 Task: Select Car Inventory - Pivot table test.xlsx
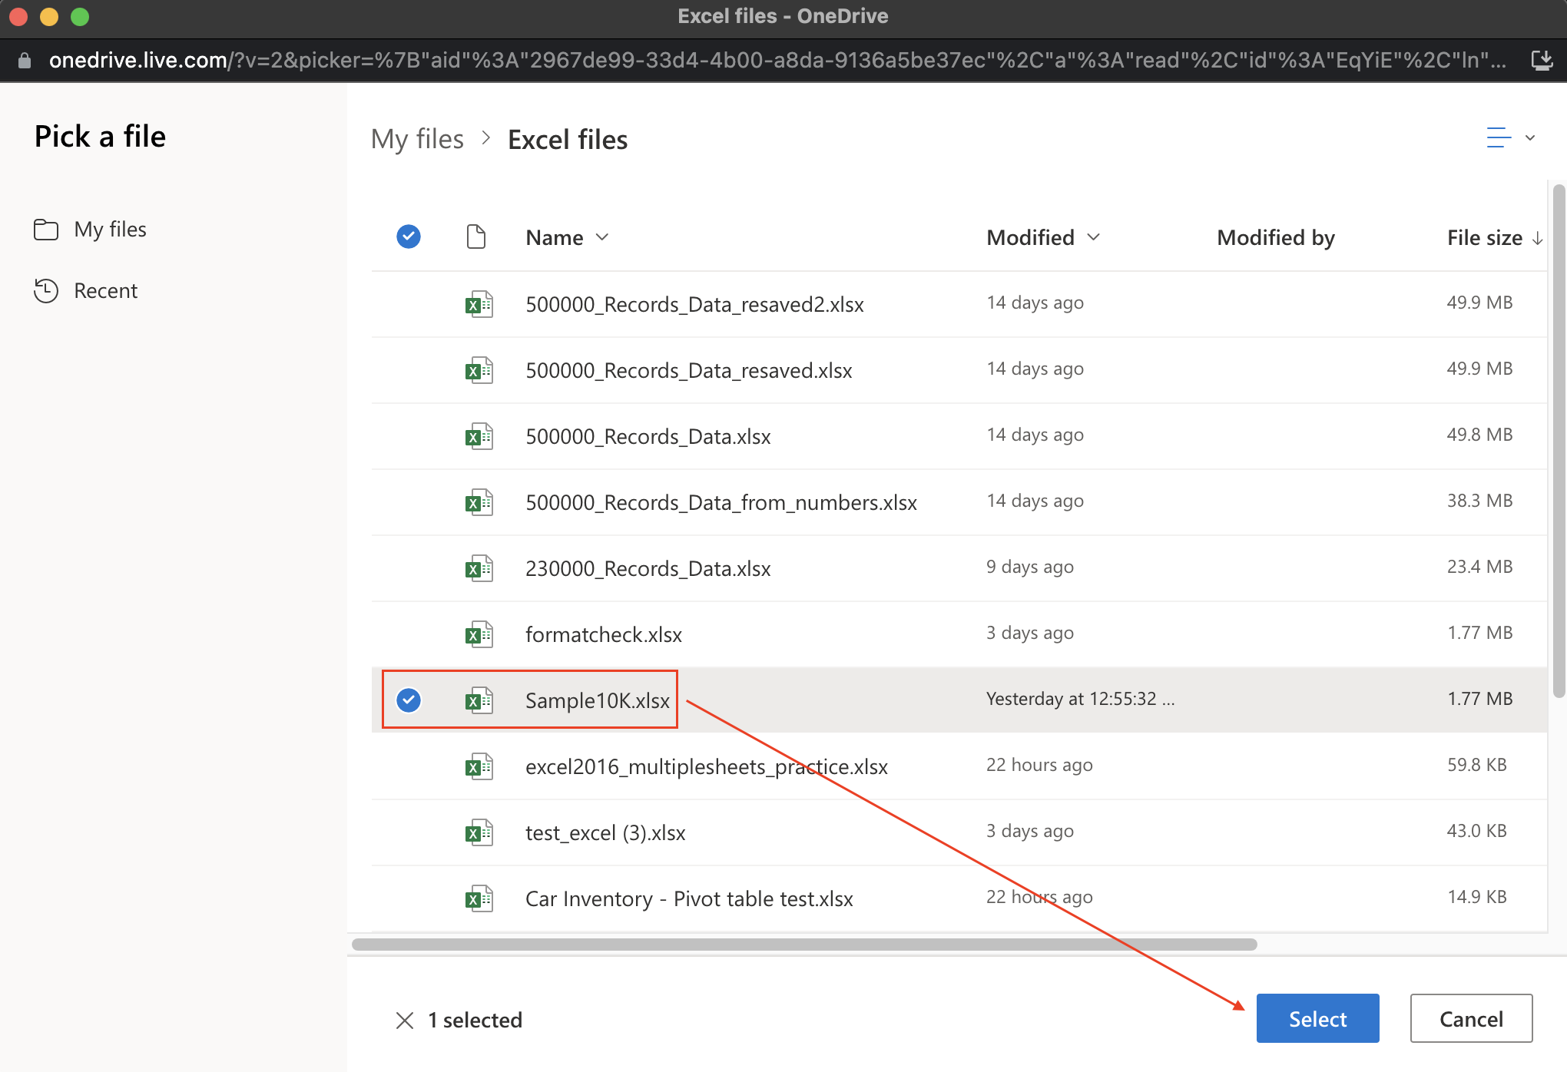pos(689,898)
